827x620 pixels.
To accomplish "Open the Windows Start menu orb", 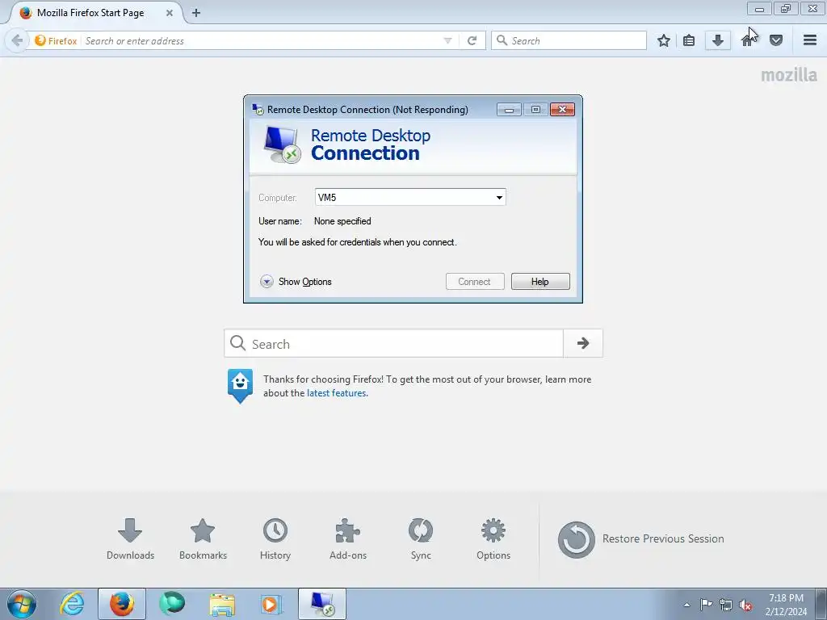I will pos(22,604).
